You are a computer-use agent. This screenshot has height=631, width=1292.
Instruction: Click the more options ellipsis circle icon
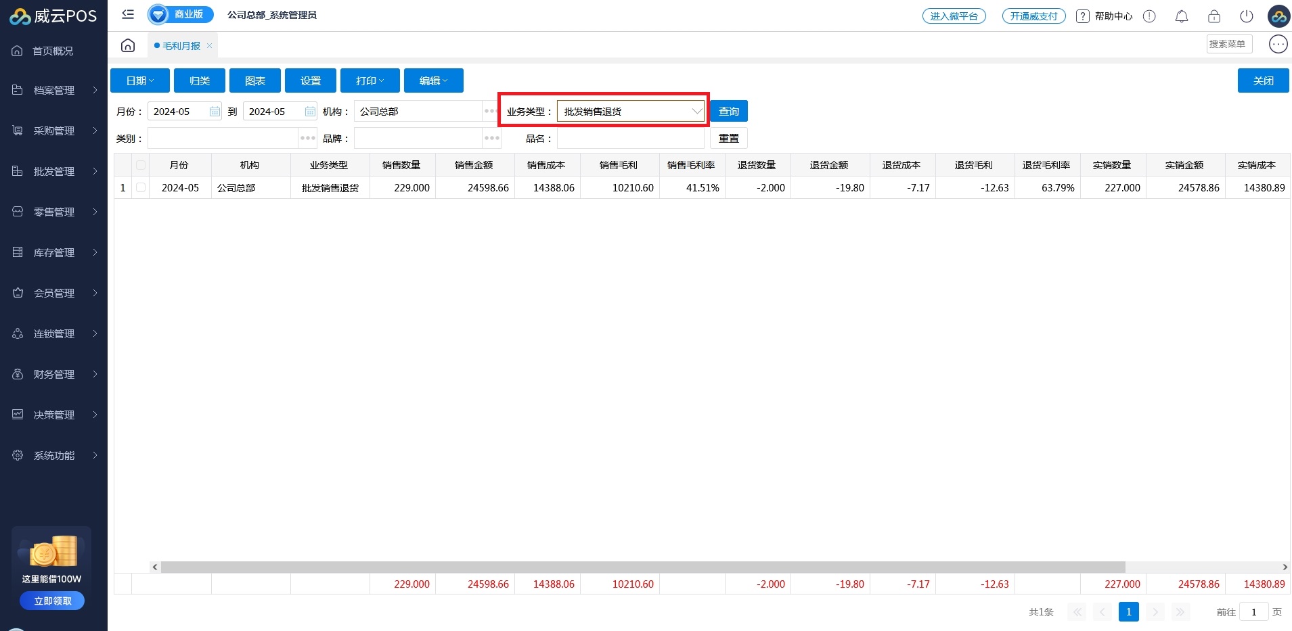pyautogui.click(x=1277, y=45)
